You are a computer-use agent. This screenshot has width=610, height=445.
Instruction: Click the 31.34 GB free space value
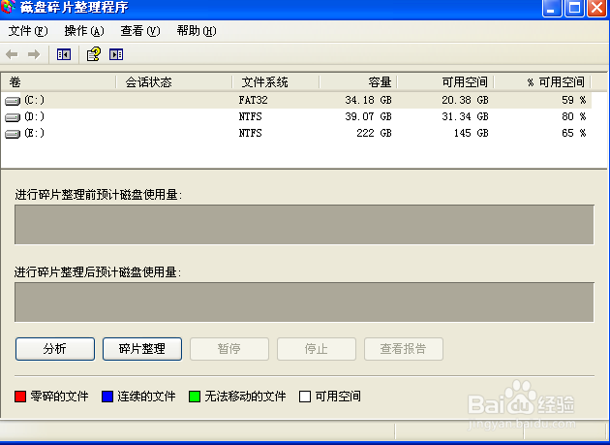point(465,116)
